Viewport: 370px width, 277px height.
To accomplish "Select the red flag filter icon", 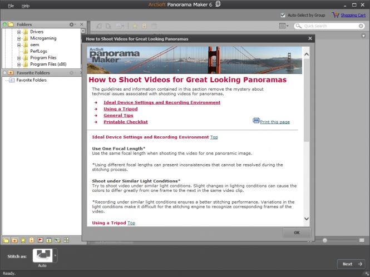I will [x=41, y=240].
